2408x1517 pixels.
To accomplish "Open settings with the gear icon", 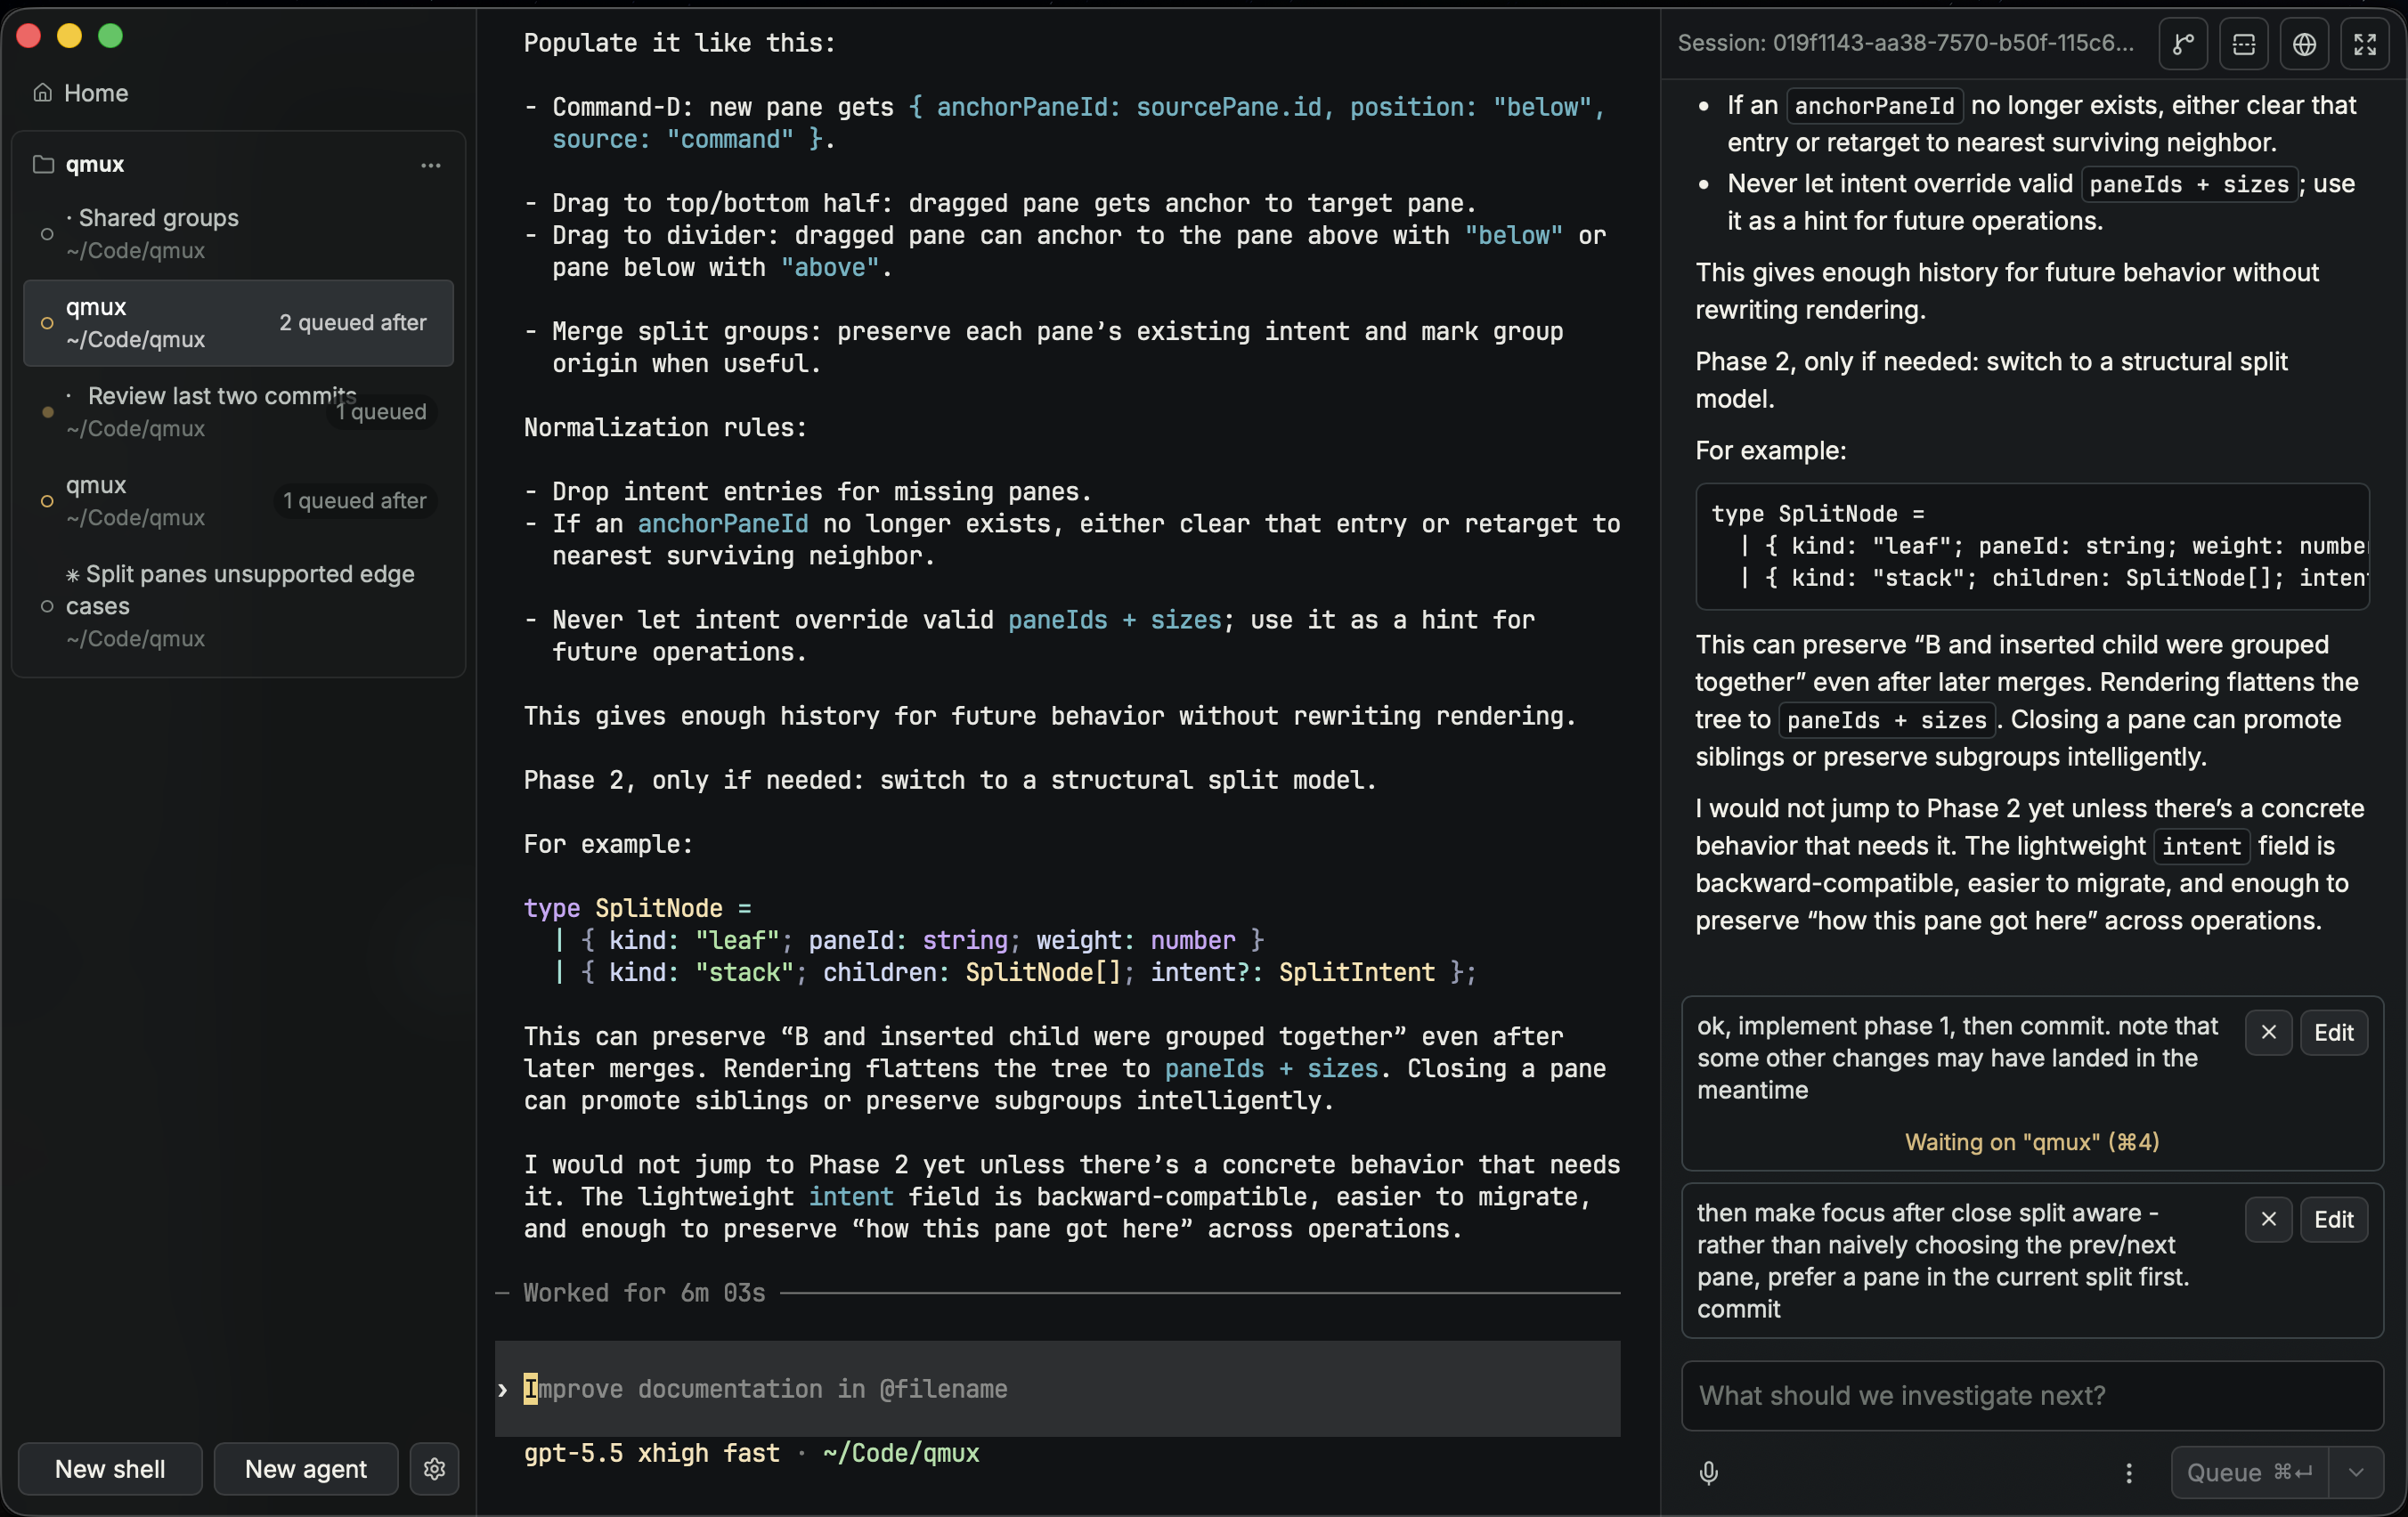I will pyautogui.click(x=434, y=1468).
